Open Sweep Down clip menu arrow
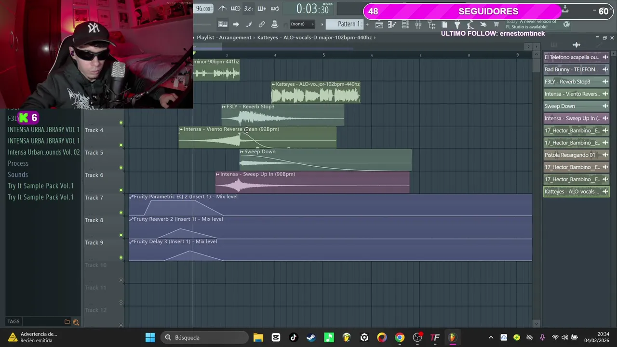 (242, 152)
